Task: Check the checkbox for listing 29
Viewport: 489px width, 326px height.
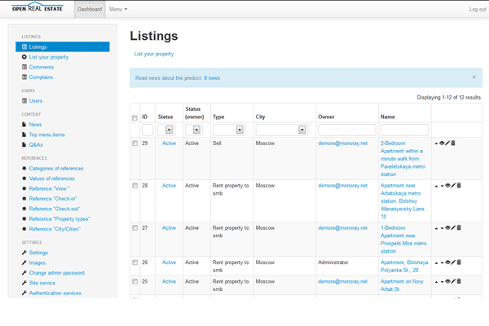Action: click(x=135, y=143)
